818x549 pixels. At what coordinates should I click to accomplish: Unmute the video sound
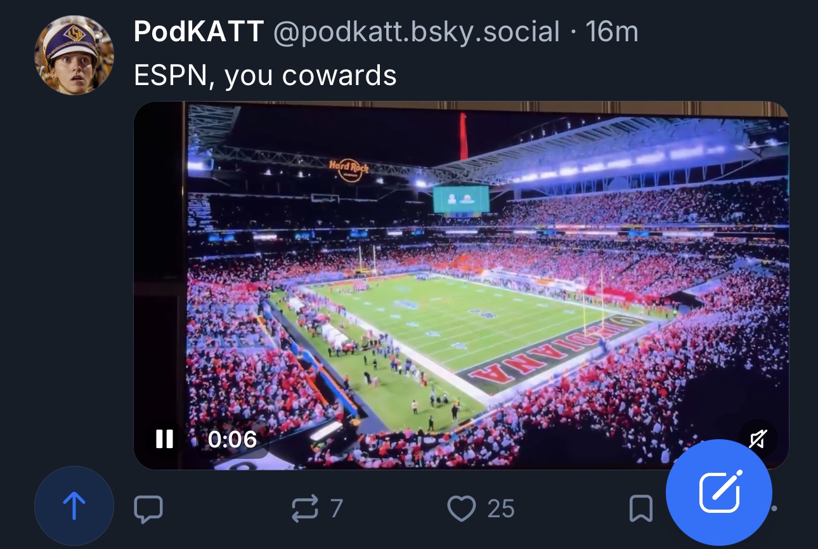pos(758,439)
